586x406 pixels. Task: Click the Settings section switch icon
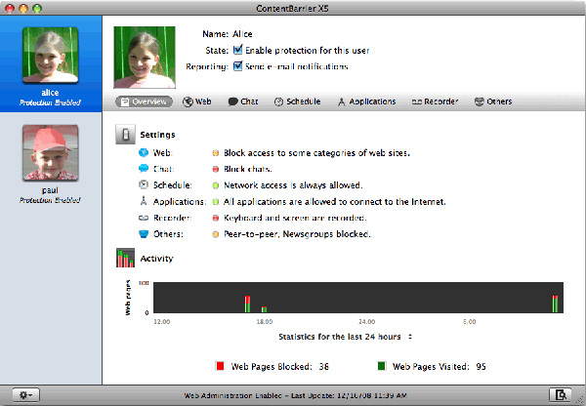click(x=125, y=135)
